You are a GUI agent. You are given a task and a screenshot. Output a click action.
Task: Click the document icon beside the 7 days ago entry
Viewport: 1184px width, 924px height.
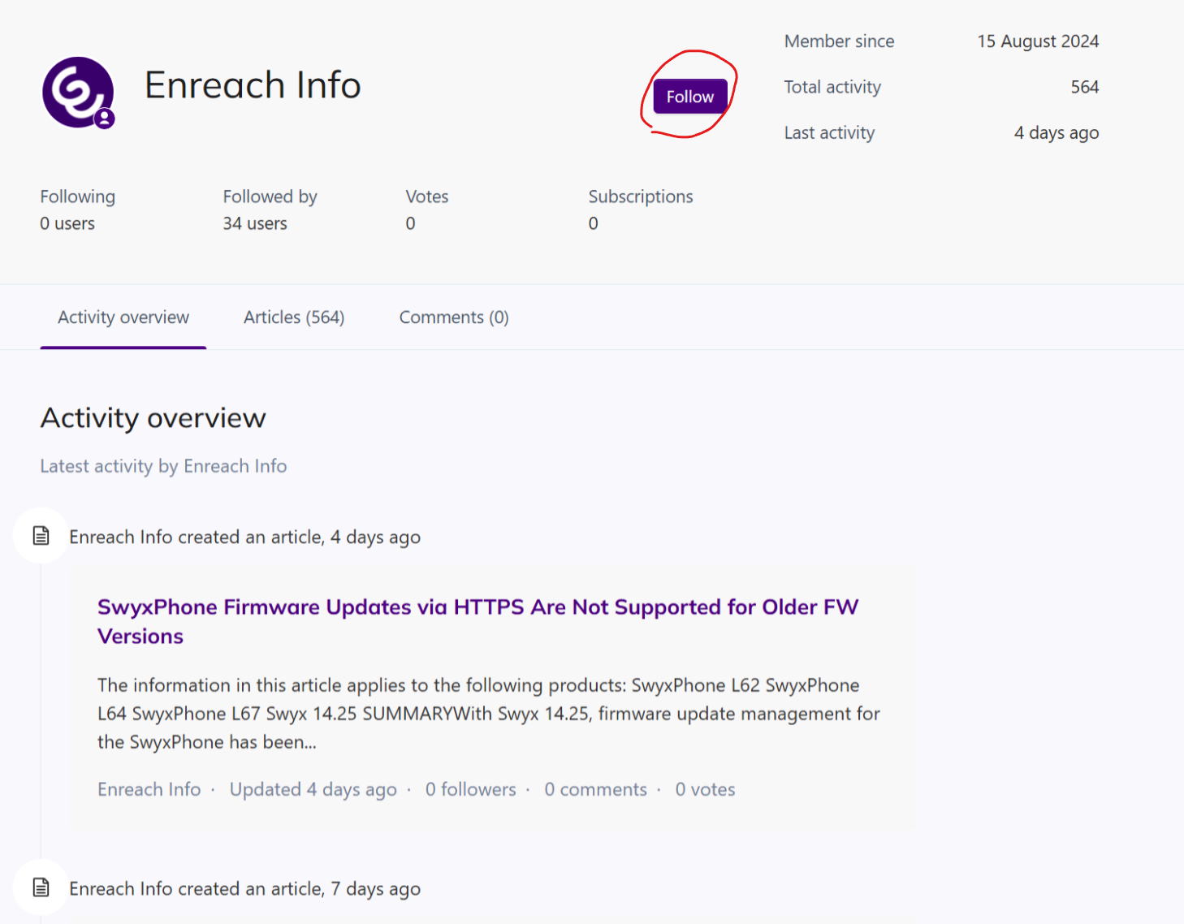(x=41, y=887)
